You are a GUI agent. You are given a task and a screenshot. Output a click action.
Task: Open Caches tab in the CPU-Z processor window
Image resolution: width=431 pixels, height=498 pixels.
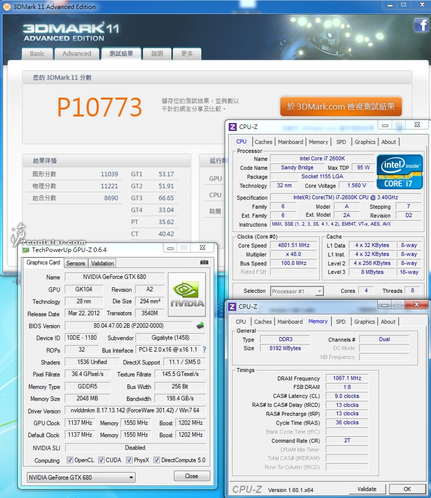click(x=264, y=142)
